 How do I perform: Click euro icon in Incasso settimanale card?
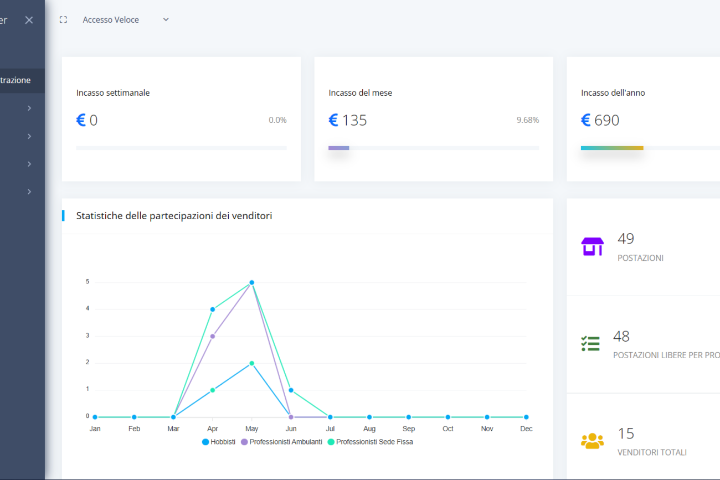[81, 120]
